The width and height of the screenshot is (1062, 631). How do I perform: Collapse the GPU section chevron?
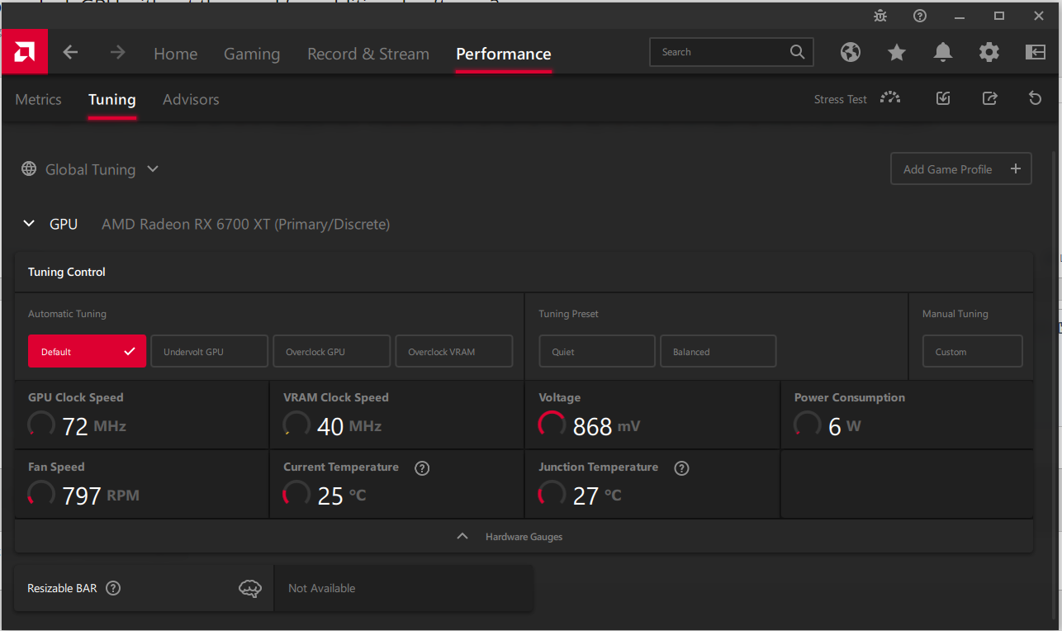coord(29,224)
